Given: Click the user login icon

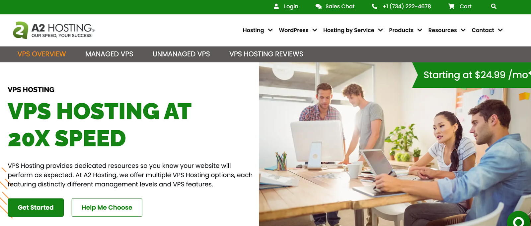Looking at the screenshot, I should click(276, 6).
